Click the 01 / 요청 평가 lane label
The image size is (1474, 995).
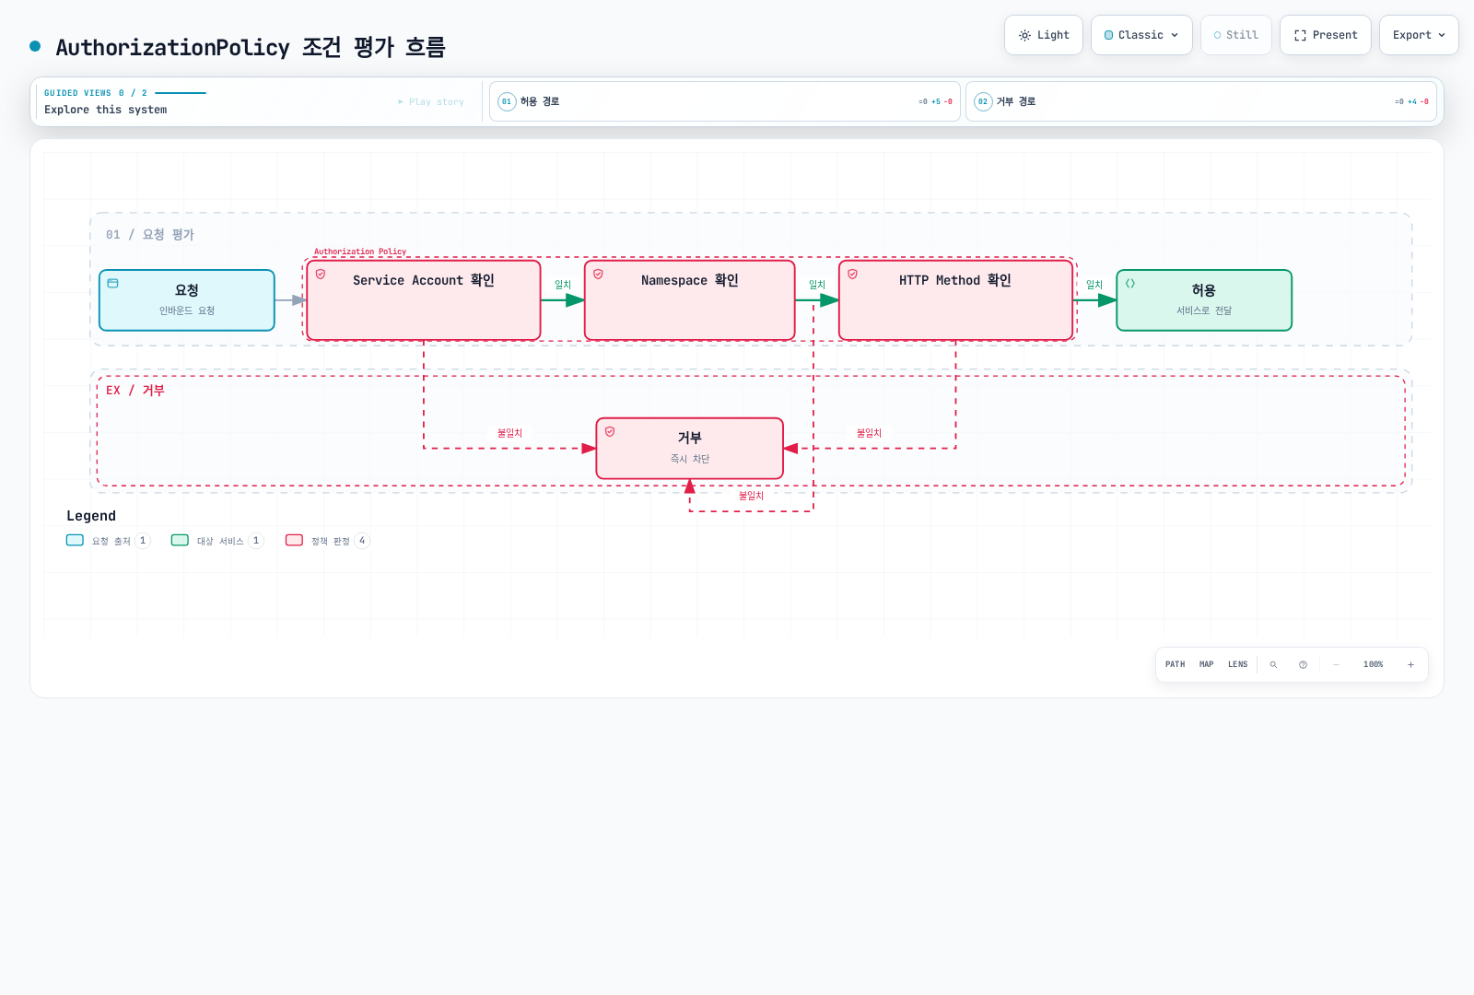click(x=150, y=235)
